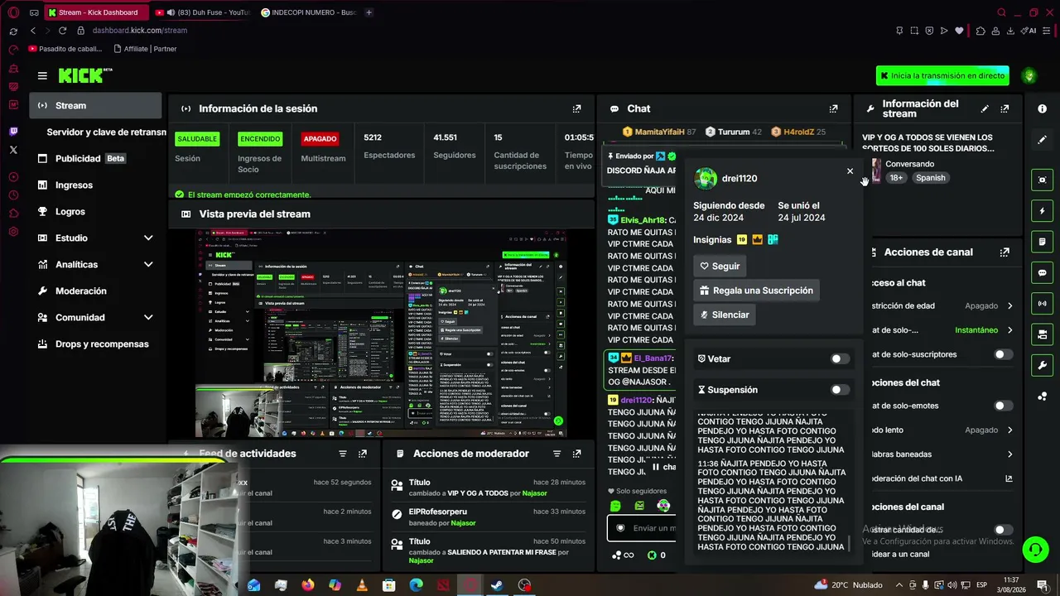Click the user card message history scrollbar
Viewport: 1060px width, 596px height.
click(x=849, y=544)
